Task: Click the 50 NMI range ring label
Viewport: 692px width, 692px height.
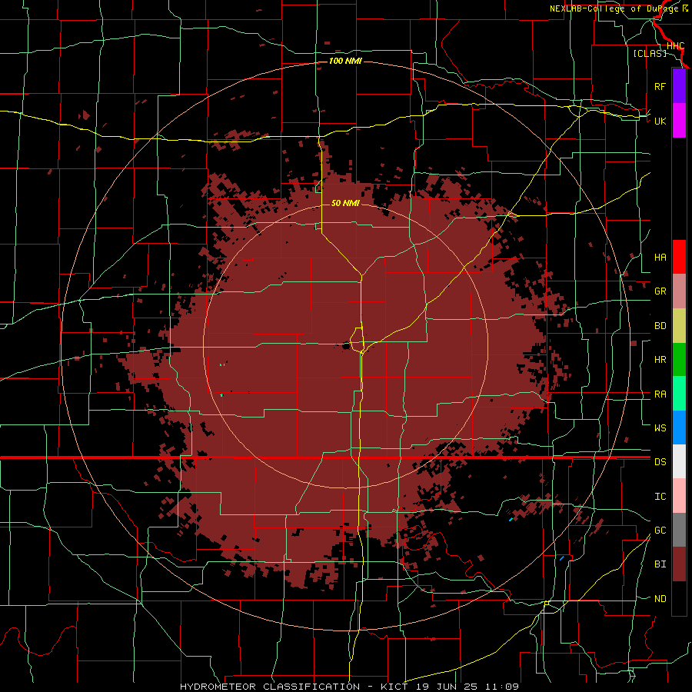Action: (x=345, y=203)
